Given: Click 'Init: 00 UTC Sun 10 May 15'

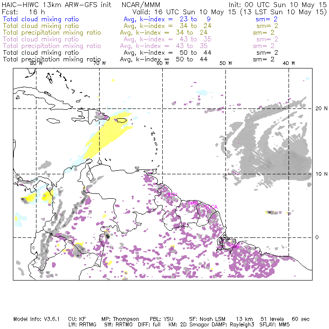Looking at the screenshot, I should 277,4.
